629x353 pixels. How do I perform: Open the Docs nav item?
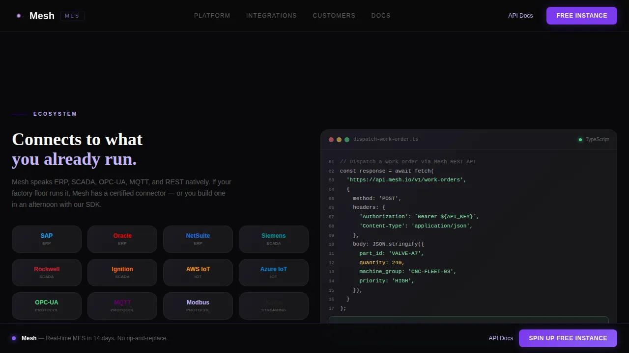pos(381,16)
